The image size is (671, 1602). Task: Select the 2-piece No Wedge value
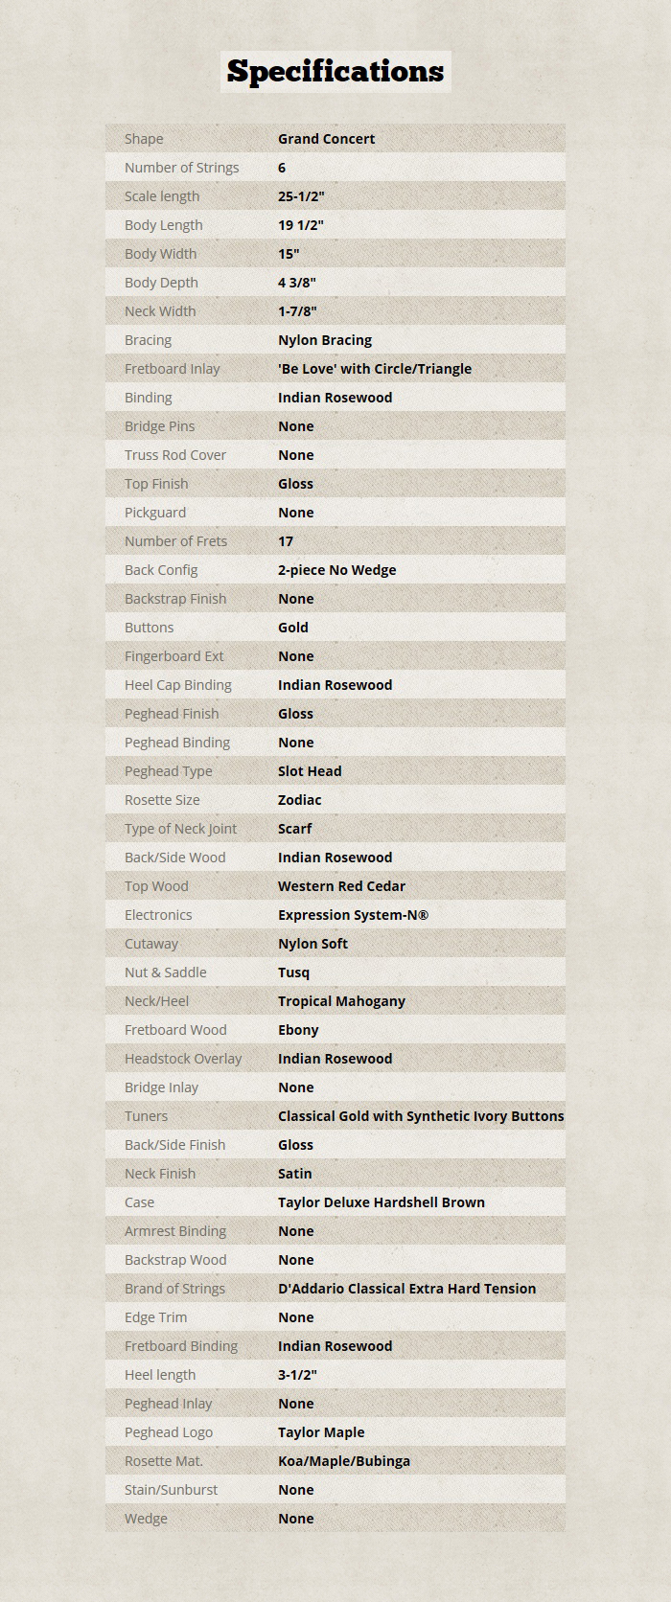coord(336,570)
